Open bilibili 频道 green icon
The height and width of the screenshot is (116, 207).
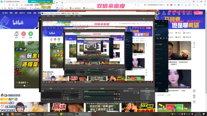click(31, 34)
